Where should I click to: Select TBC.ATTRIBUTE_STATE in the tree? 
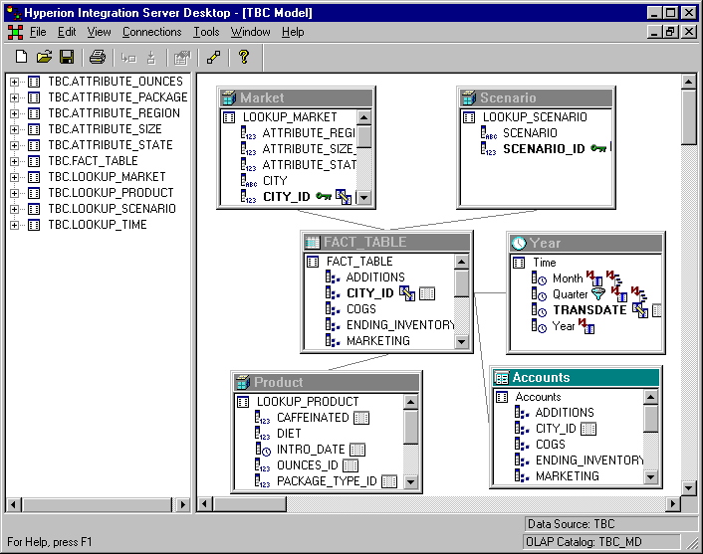[x=111, y=145]
